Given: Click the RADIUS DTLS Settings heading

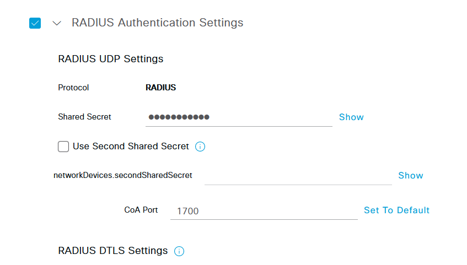Looking at the screenshot, I should tap(113, 251).
